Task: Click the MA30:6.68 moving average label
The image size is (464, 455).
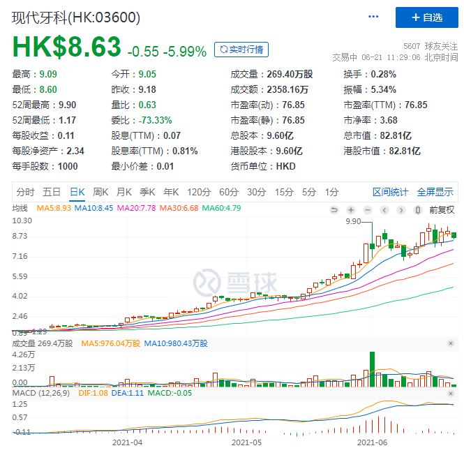Action: point(179,208)
